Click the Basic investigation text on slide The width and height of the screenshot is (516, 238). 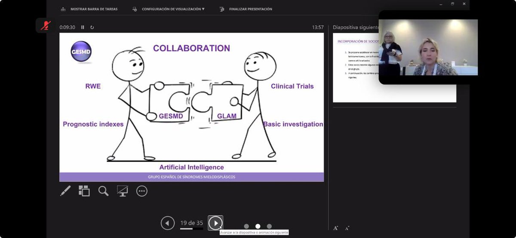tap(293, 124)
